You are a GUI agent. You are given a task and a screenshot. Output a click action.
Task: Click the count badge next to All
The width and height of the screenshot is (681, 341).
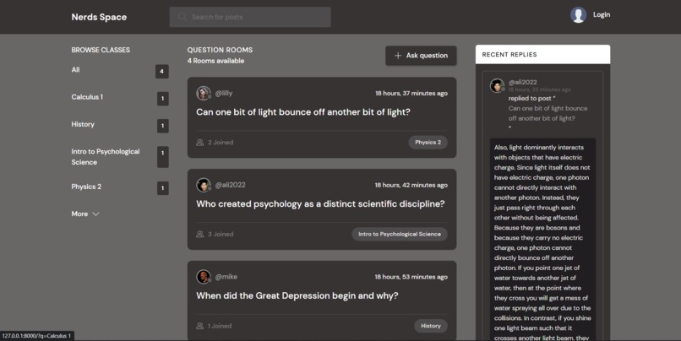162,71
